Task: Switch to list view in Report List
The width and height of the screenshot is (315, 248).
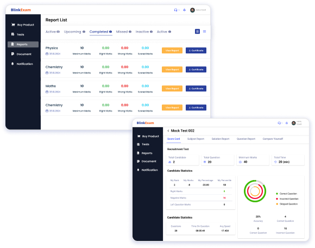Action: click(205, 32)
